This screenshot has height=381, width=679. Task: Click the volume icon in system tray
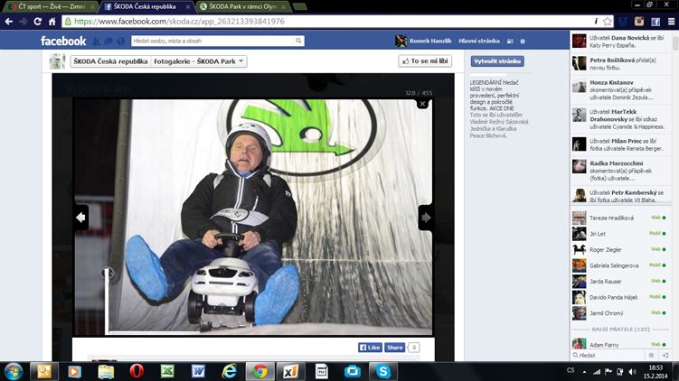(633, 371)
